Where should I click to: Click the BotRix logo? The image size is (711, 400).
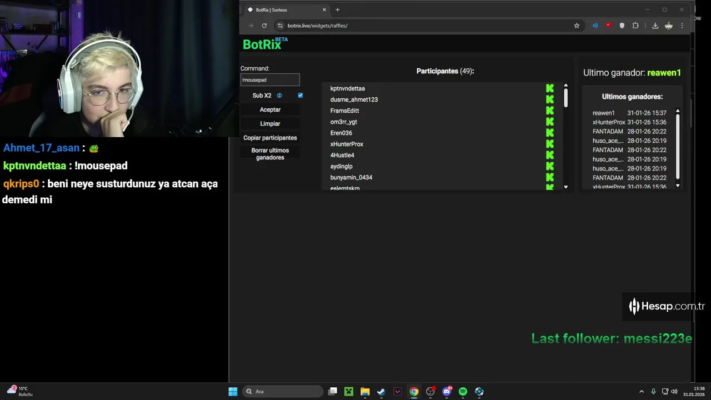pos(265,44)
